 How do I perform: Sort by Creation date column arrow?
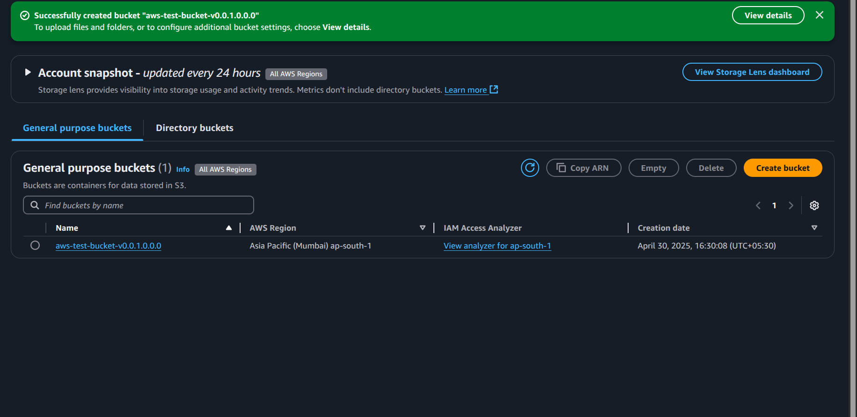(x=814, y=228)
